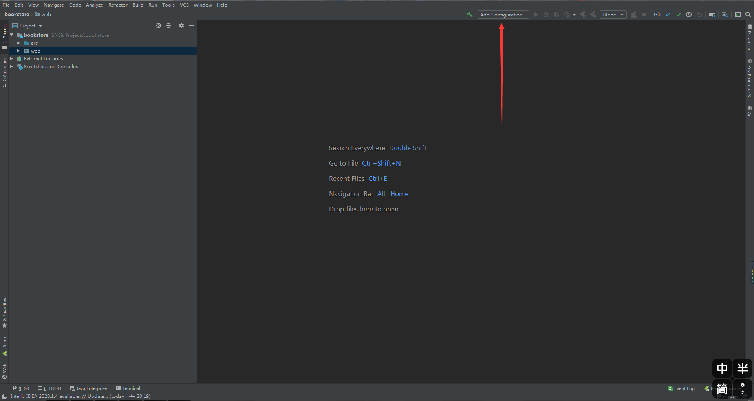The image size is (754, 401).
Task: Expand the src folder
Action: pyautogui.click(x=18, y=43)
